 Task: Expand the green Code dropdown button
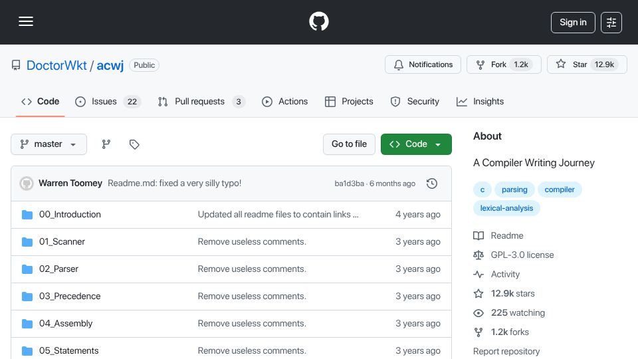416,144
